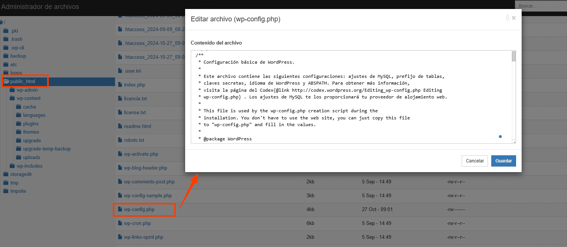This screenshot has height=247, width=567.
Task: Click the diamond maximize icon in dialog header
Action: [x=507, y=18]
